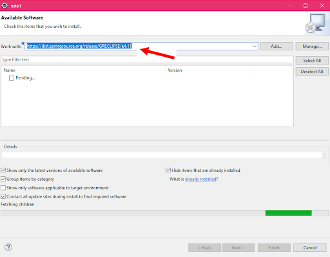This screenshot has height=257, width=330.
Task: Click the Fetching children progress bar
Action: 165,213
